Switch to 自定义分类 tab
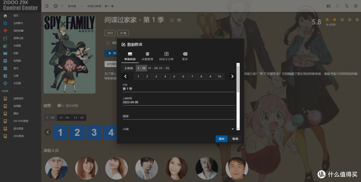The height and width of the screenshot is (182, 361). click(x=166, y=56)
